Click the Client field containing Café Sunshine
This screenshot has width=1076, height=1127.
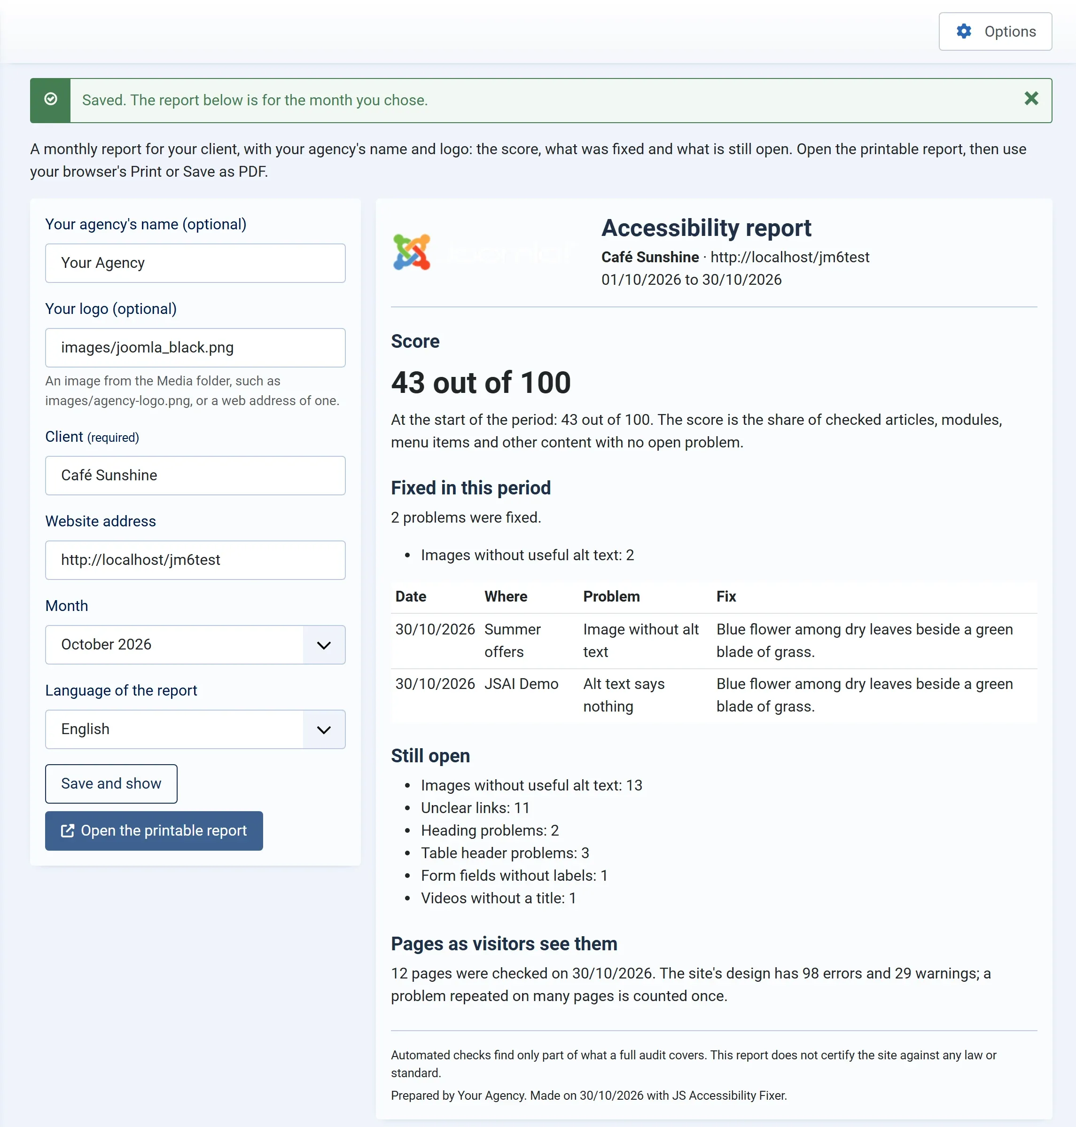pyautogui.click(x=195, y=475)
